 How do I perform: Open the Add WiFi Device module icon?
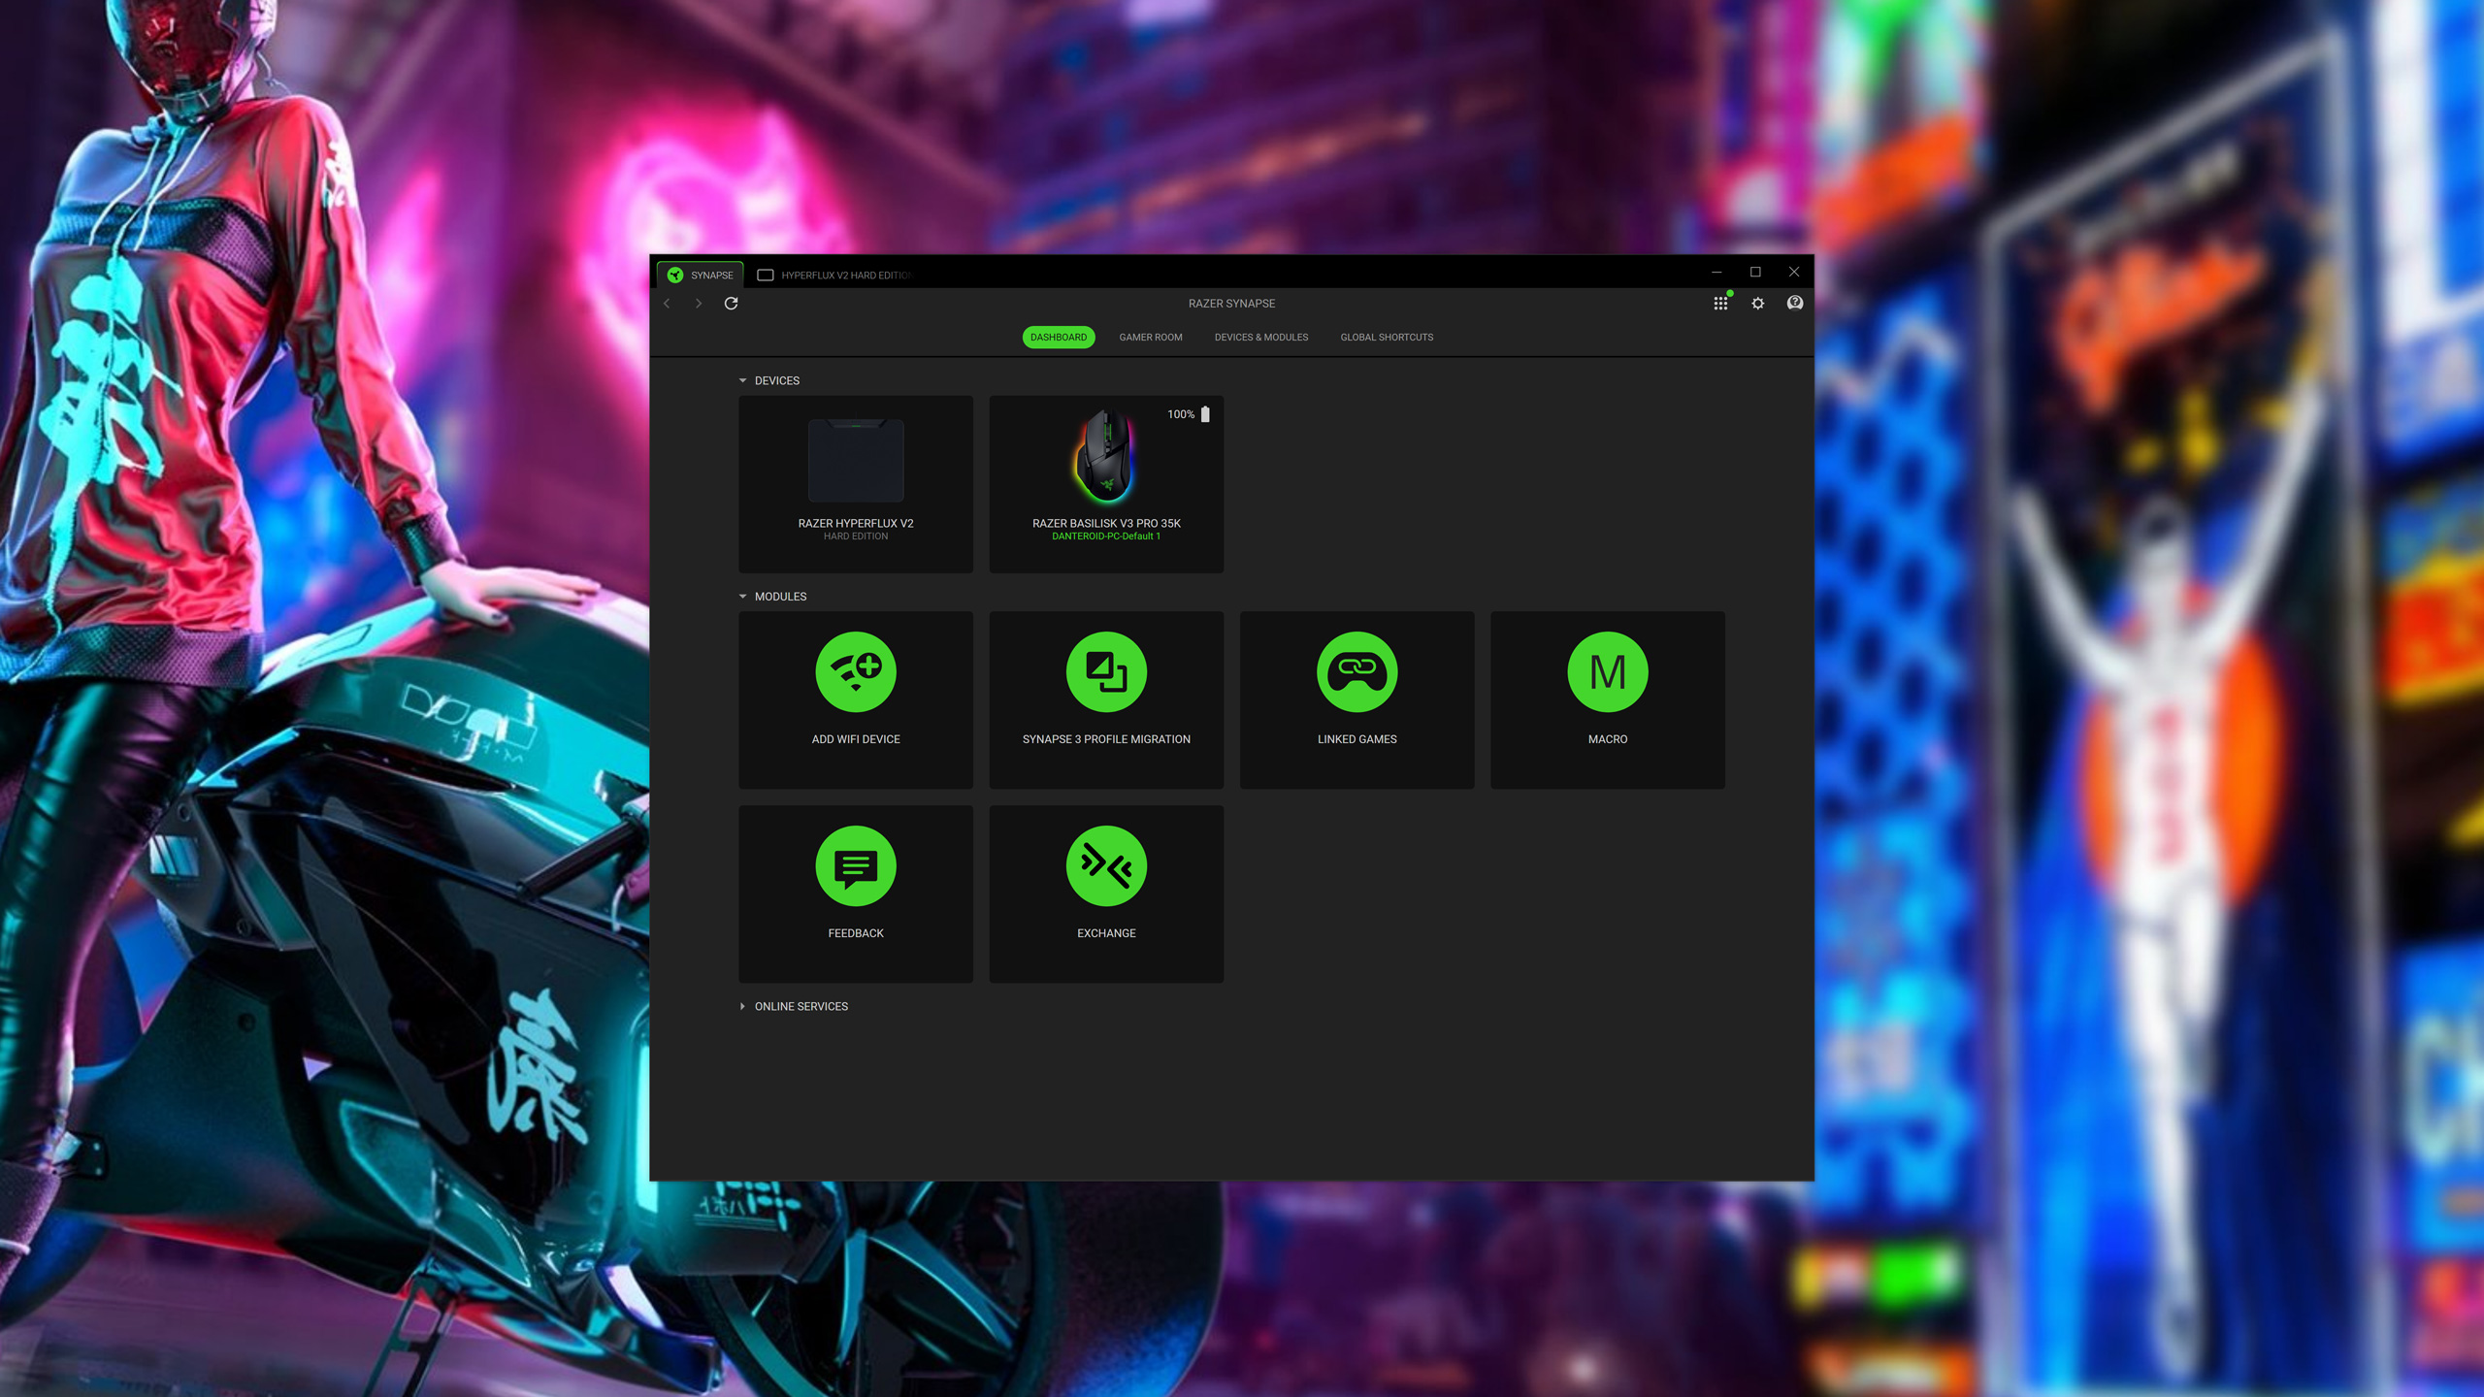855,671
